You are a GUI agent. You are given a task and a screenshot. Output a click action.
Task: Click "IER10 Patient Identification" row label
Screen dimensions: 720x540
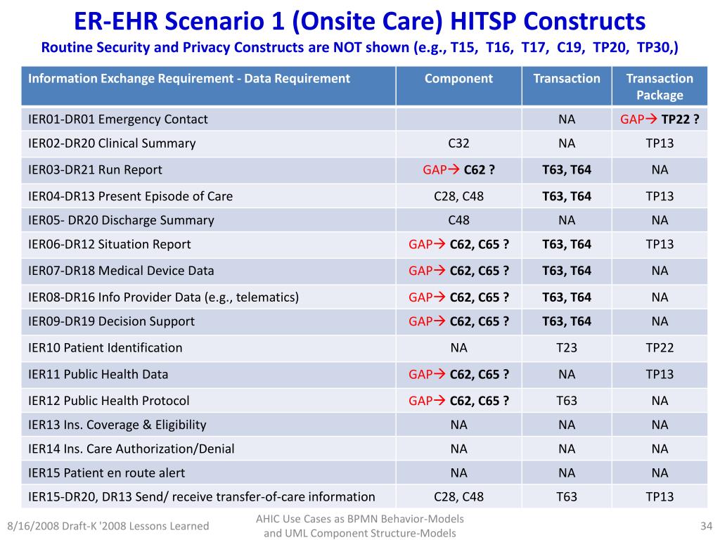click(x=105, y=348)
